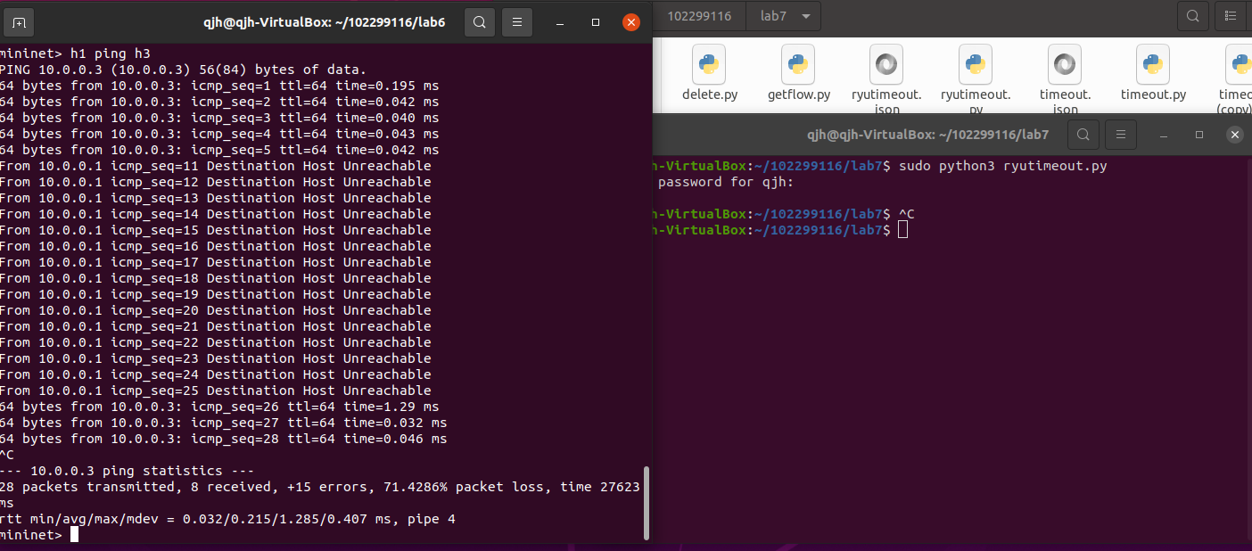
Task: Click the icmp_seq=28 reply line
Action: [x=223, y=439]
